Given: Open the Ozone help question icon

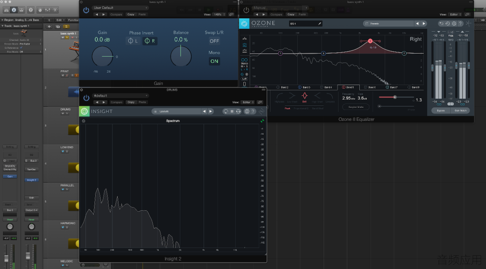Looking at the screenshot, I should [x=460, y=24].
